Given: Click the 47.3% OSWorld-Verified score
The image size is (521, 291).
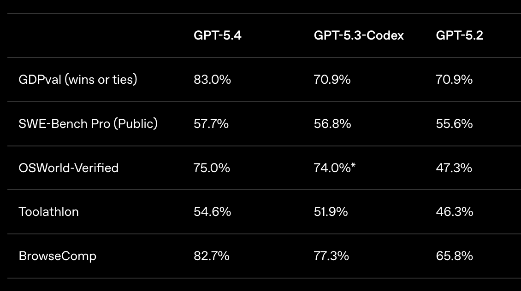Looking at the screenshot, I should click(454, 168).
